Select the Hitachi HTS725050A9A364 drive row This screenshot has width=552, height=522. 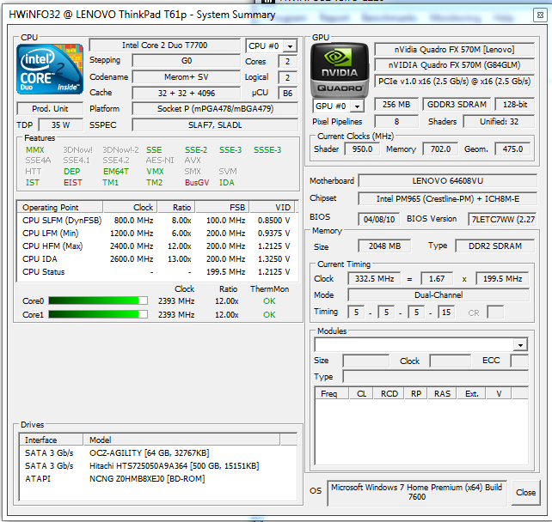[x=158, y=465]
